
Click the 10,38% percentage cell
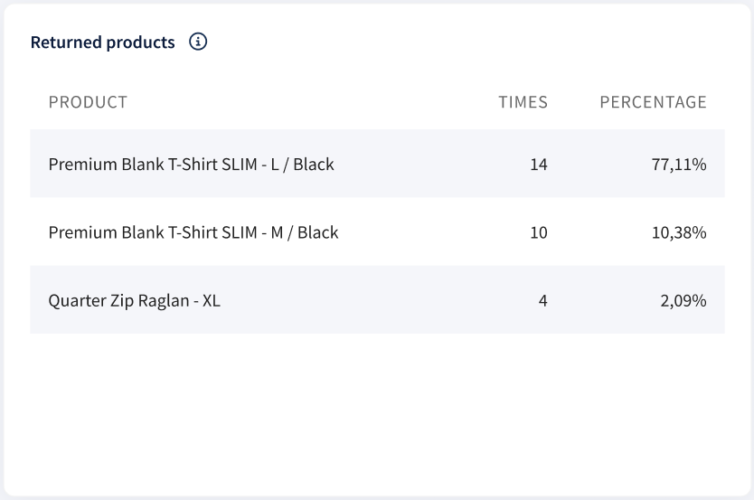pos(679,232)
